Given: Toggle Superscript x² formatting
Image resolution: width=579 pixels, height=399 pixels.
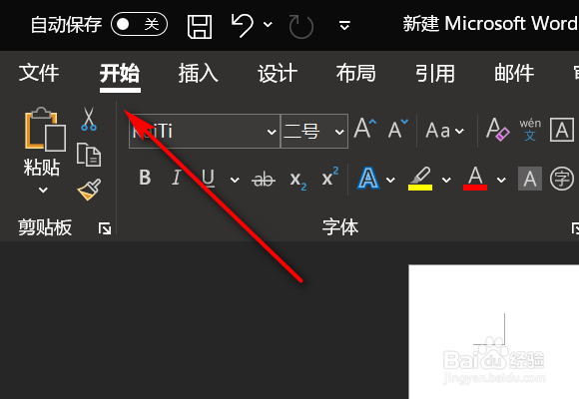Looking at the screenshot, I should tap(330, 177).
